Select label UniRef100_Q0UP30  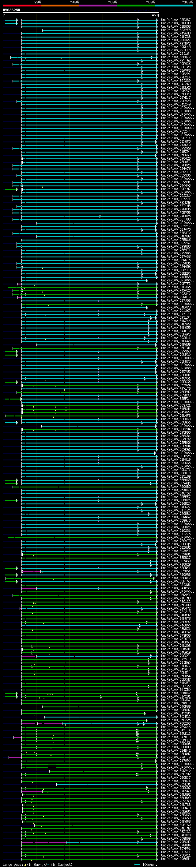pyautogui.click(x=176, y=355)
